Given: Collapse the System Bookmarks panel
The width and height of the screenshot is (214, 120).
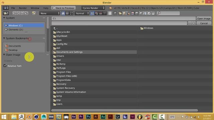Looking at the screenshot, I should (x=4, y=38).
